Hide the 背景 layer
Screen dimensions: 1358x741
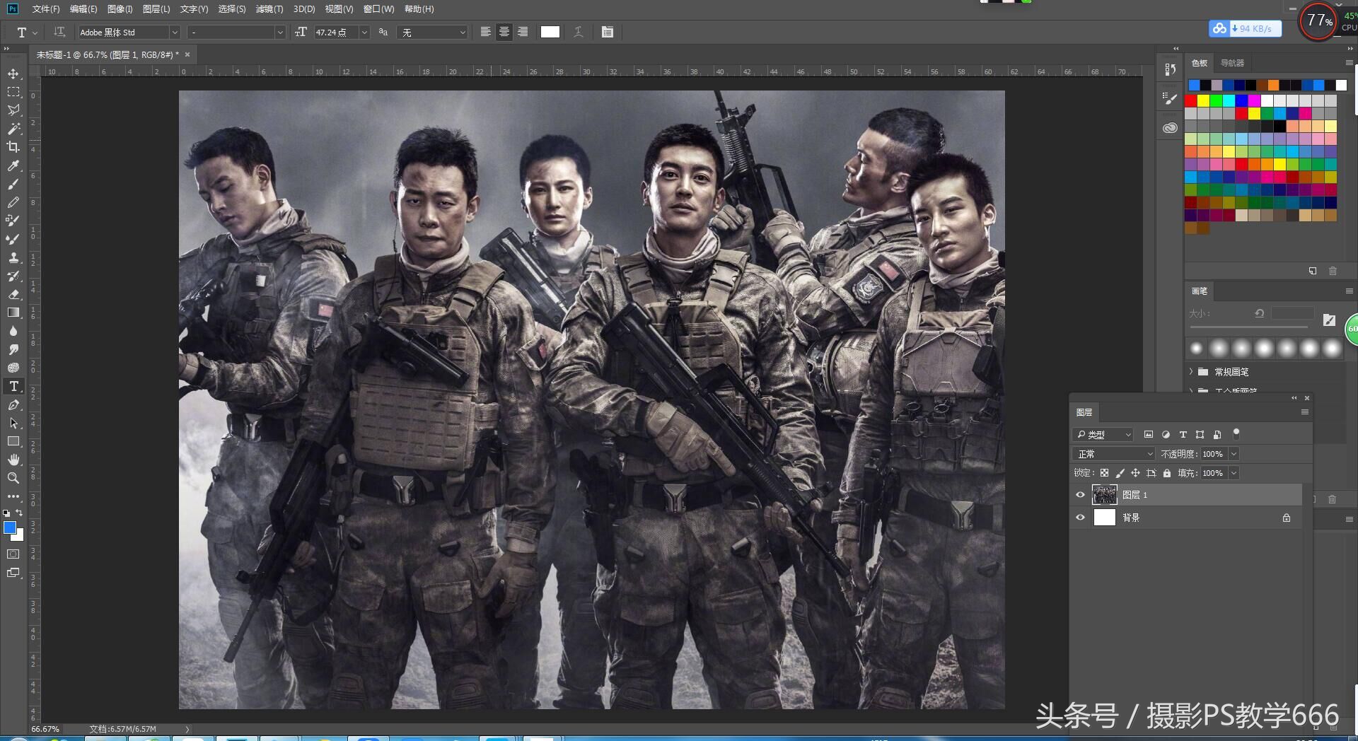point(1080,517)
